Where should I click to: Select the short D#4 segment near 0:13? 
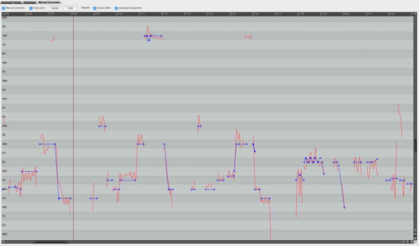199,126
